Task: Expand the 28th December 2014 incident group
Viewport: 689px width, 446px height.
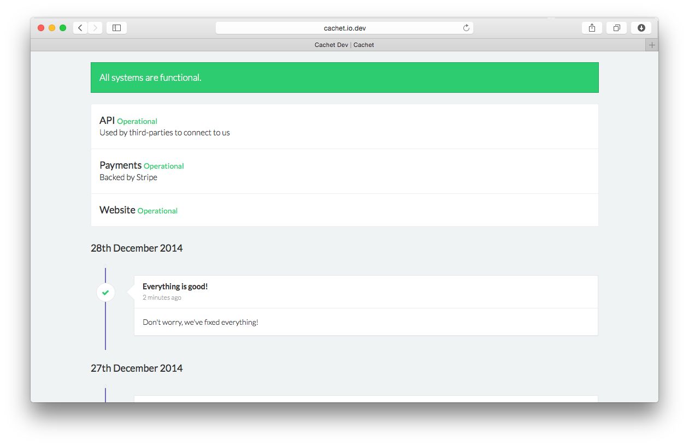Action: pos(137,248)
